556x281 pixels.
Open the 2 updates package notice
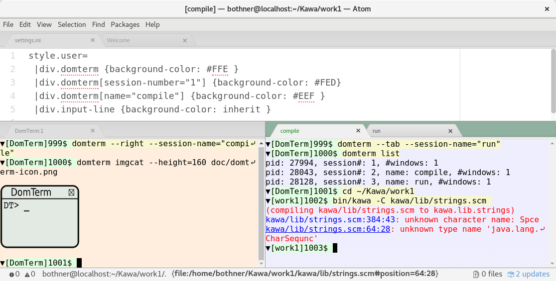click(x=529, y=274)
